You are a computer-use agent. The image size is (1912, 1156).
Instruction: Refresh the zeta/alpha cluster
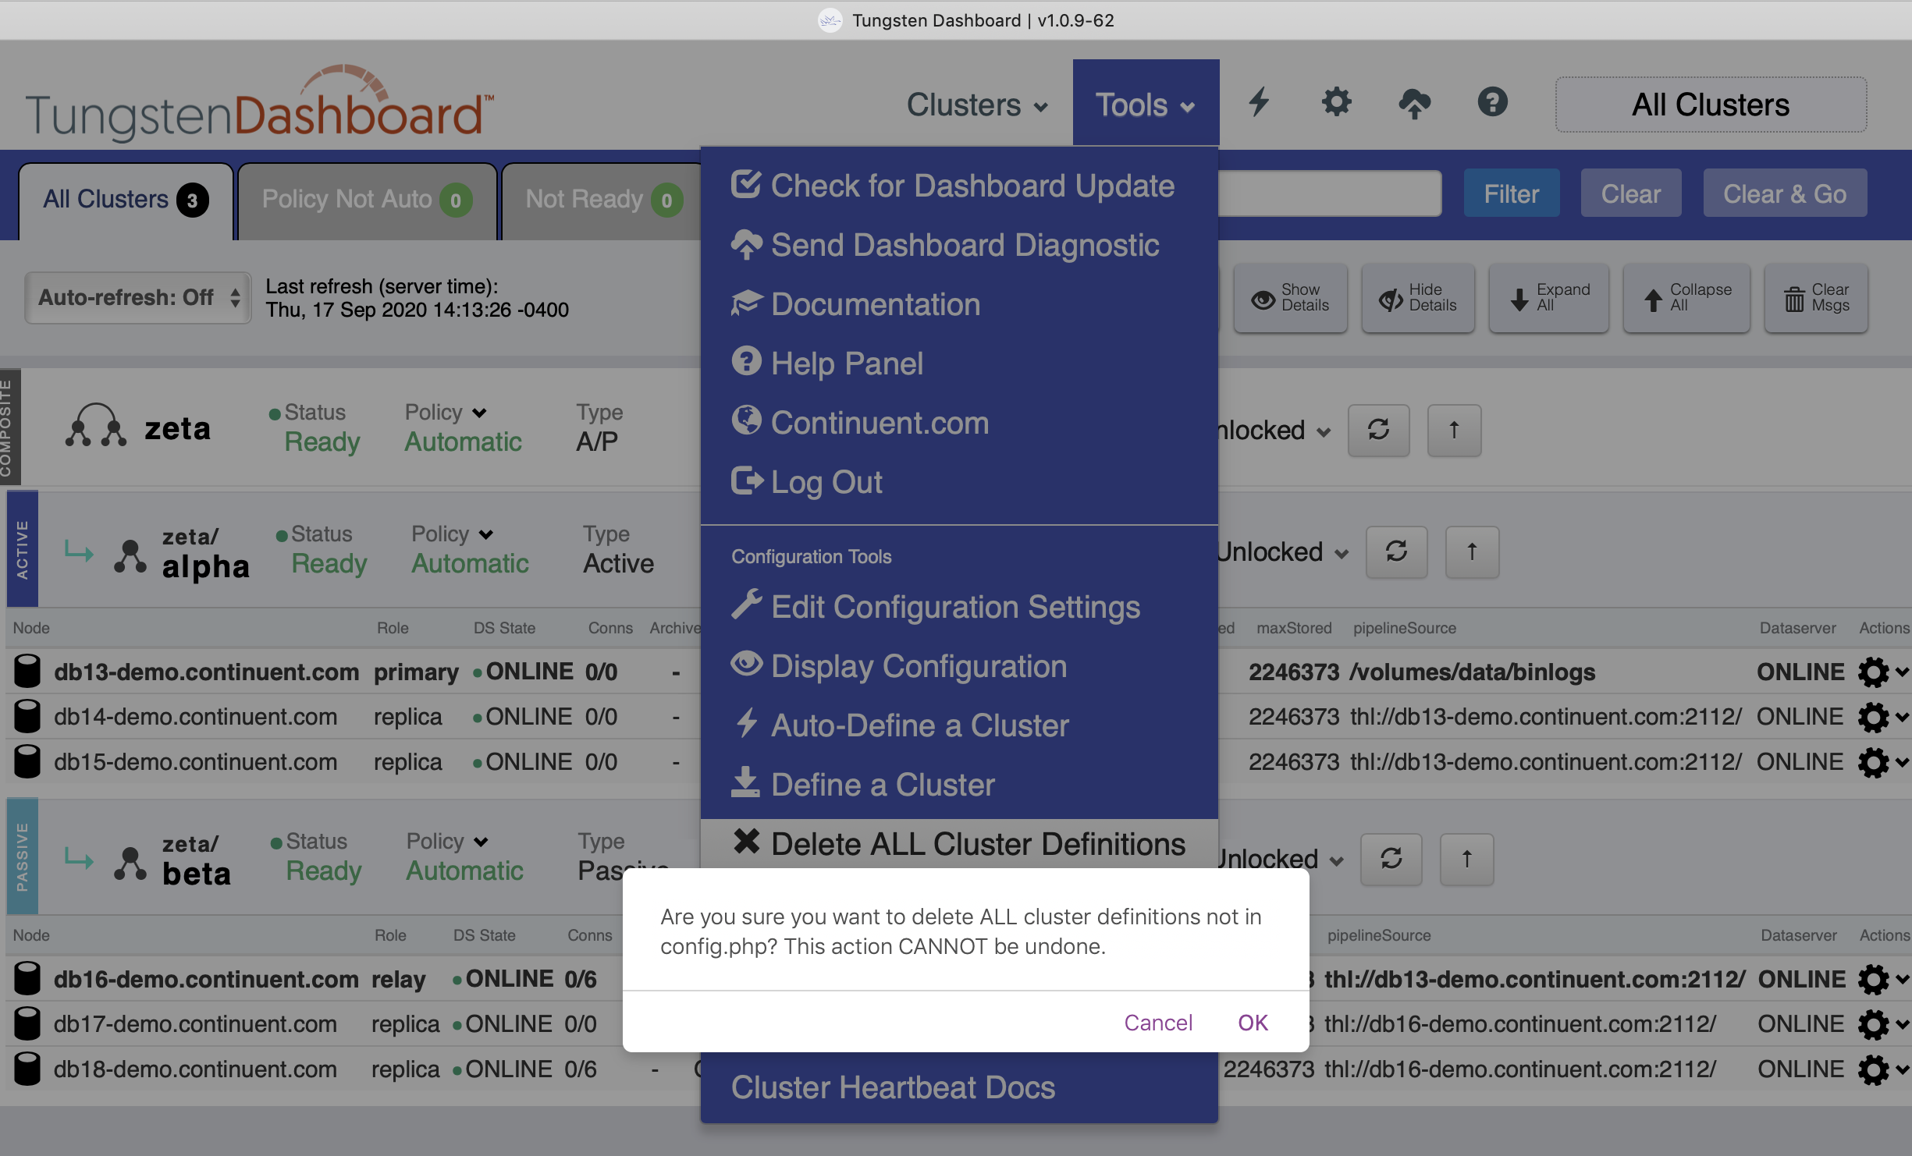click(x=1396, y=551)
